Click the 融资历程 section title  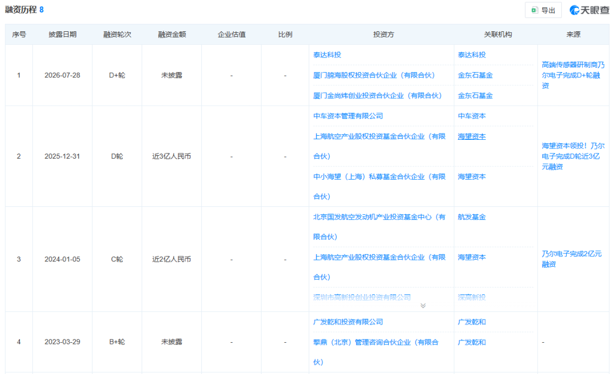tap(21, 10)
